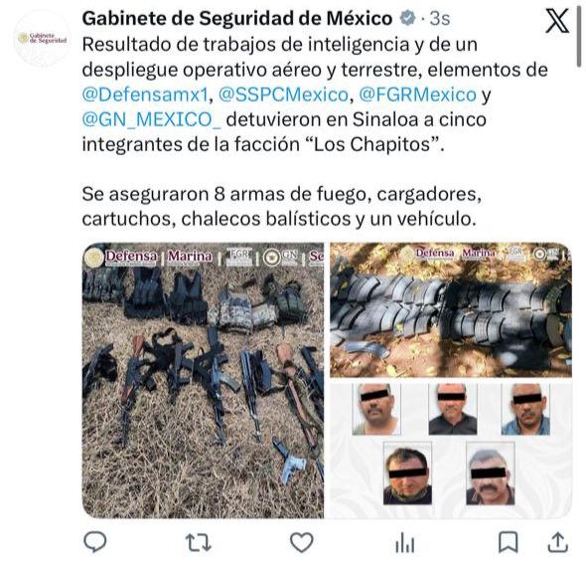The image size is (586, 562).
Task: Open the rifle magazines photo
Action: click(x=451, y=310)
